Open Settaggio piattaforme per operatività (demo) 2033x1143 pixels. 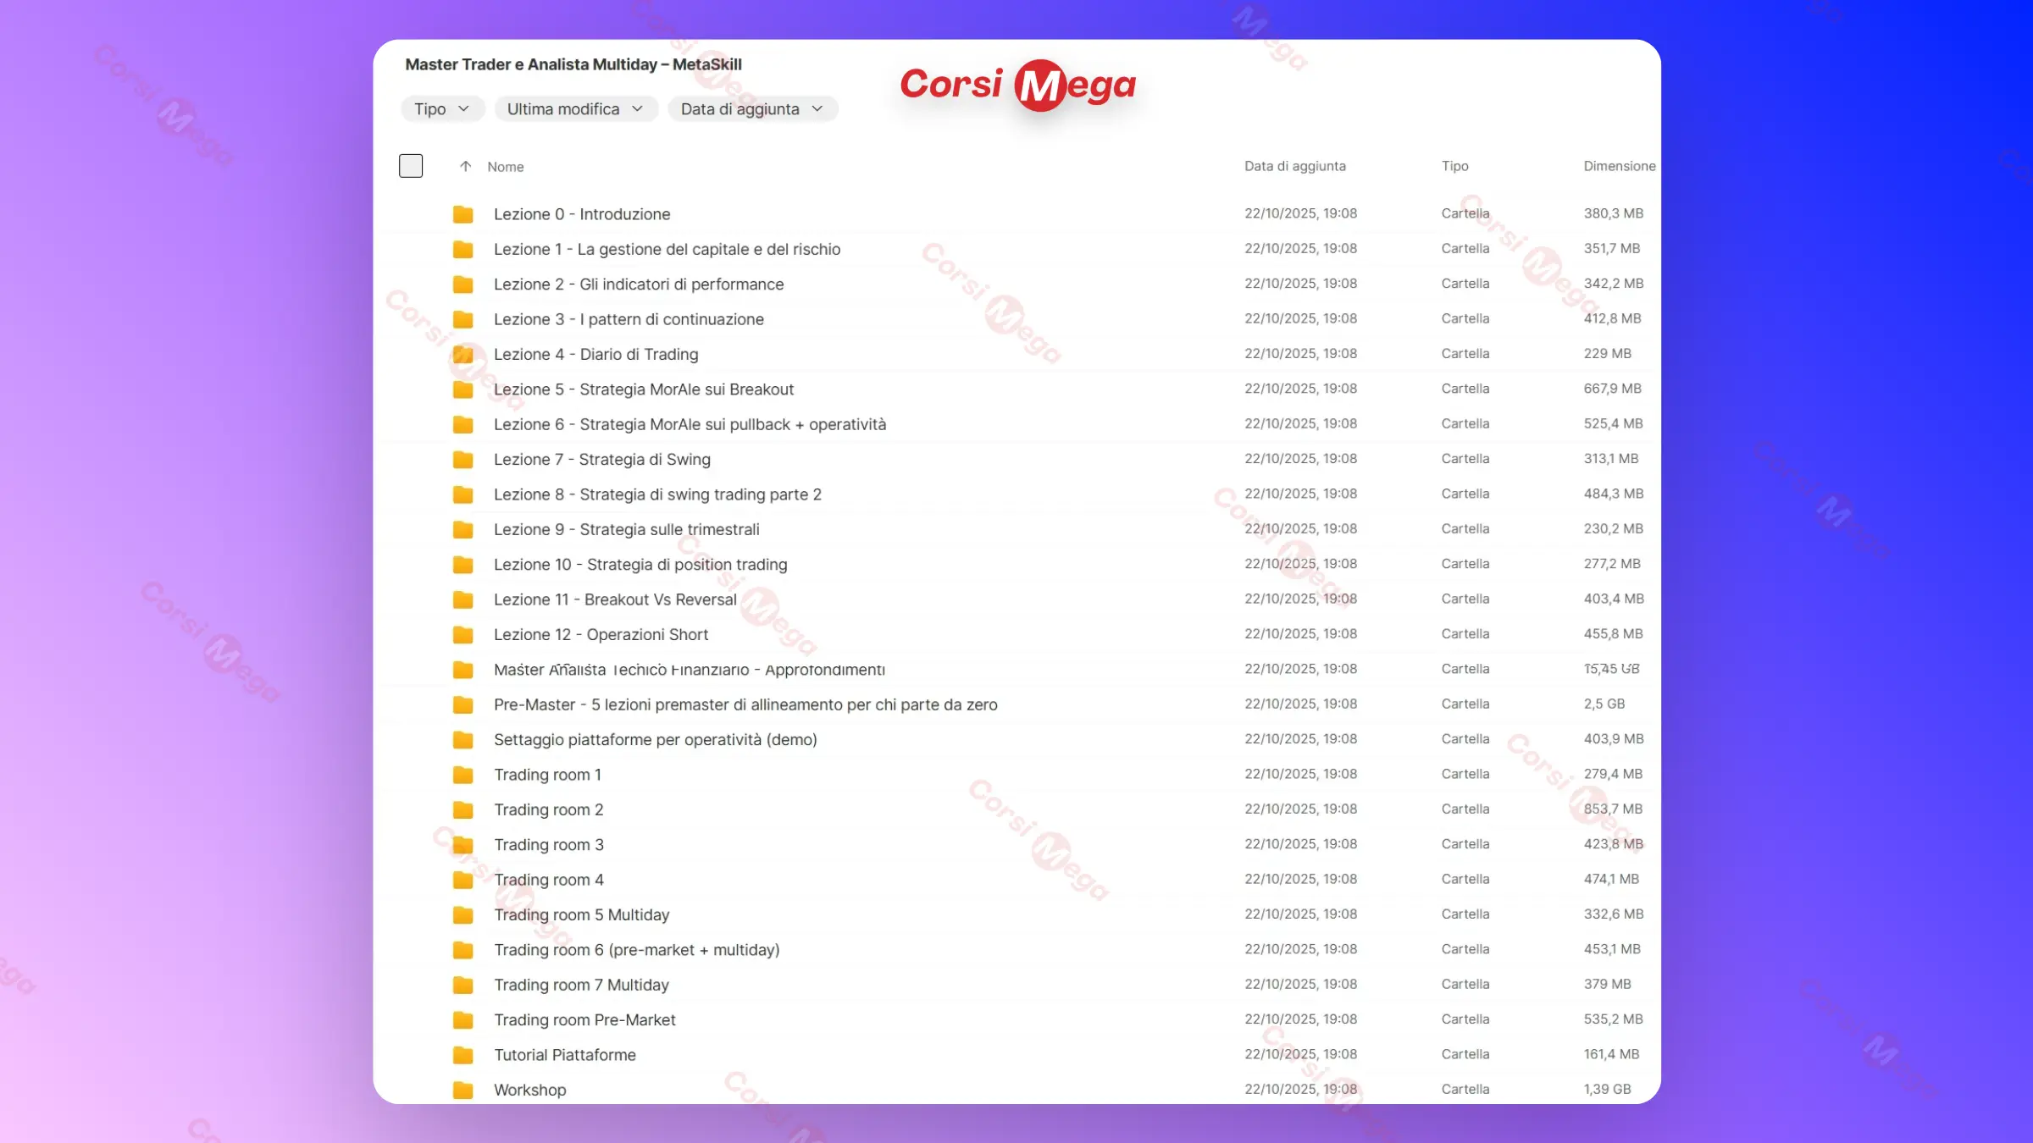[655, 740]
